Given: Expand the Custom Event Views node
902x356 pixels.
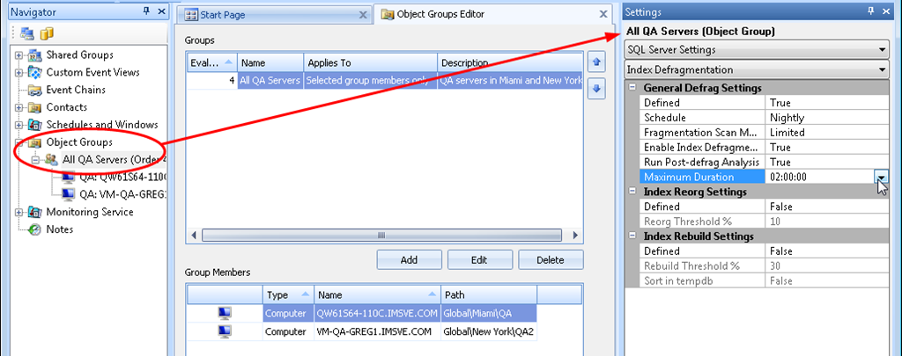Looking at the screenshot, I should 19,73.
